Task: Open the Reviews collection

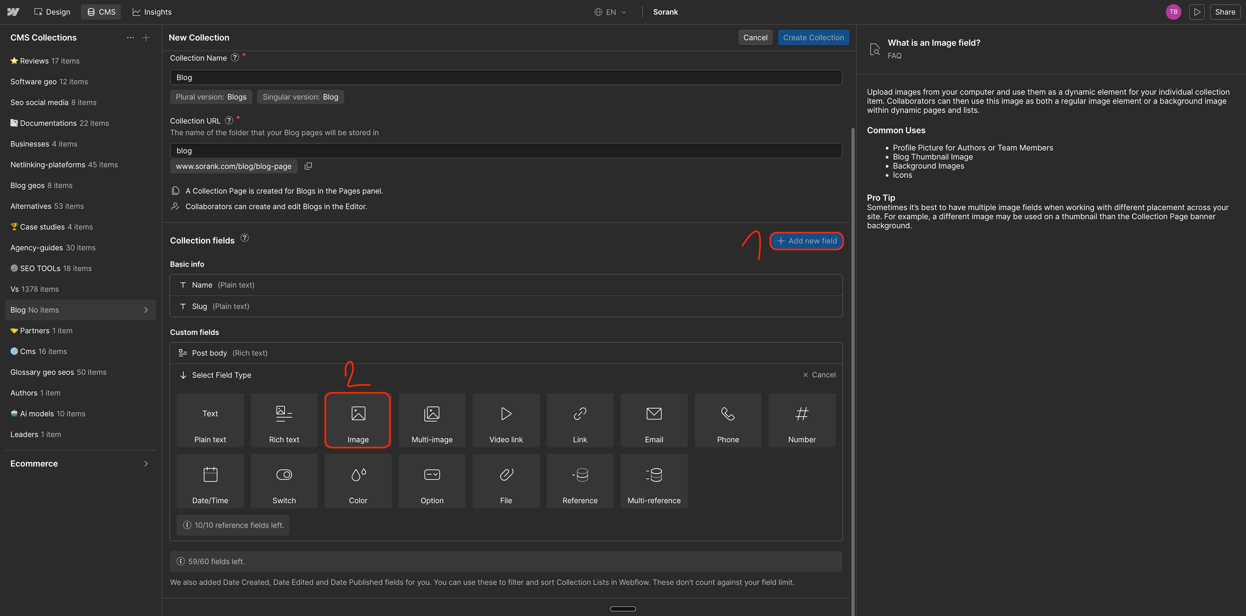Action: [x=80, y=61]
